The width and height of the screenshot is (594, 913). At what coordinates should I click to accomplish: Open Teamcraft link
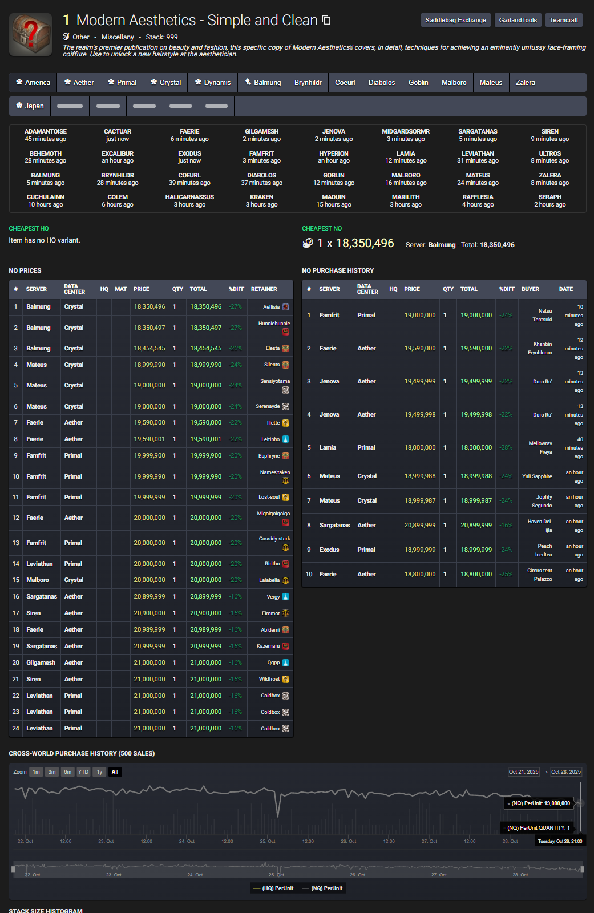pos(564,20)
